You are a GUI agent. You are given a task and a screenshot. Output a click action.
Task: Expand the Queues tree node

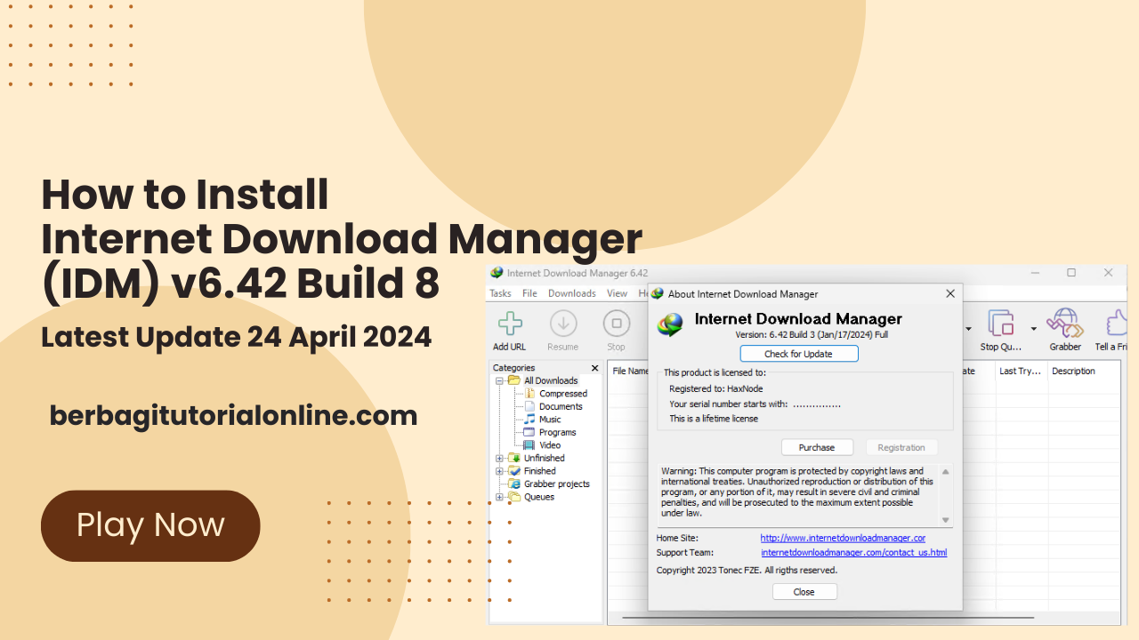coord(500,497)
